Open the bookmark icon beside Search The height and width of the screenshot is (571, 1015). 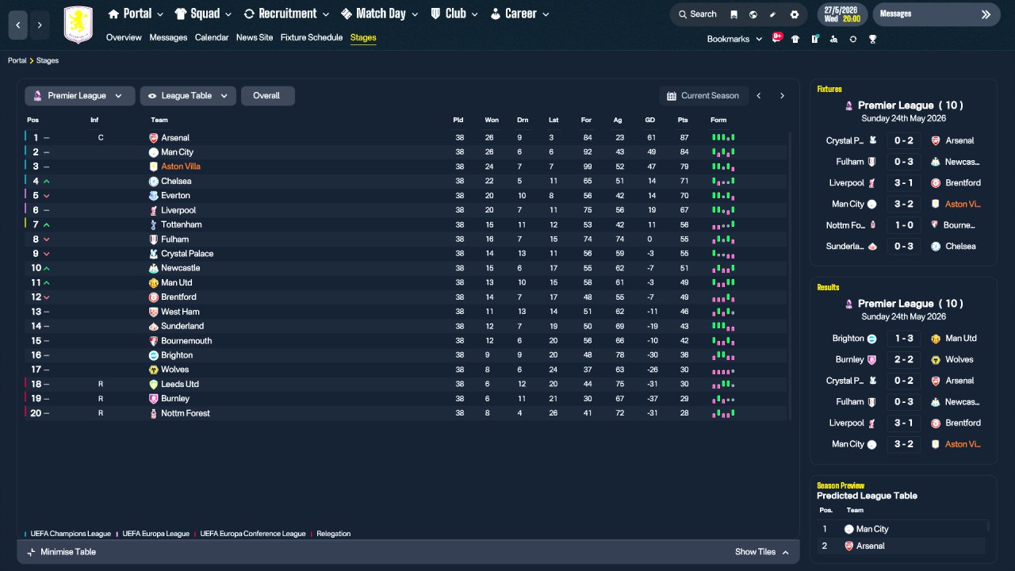click(734, 14)
